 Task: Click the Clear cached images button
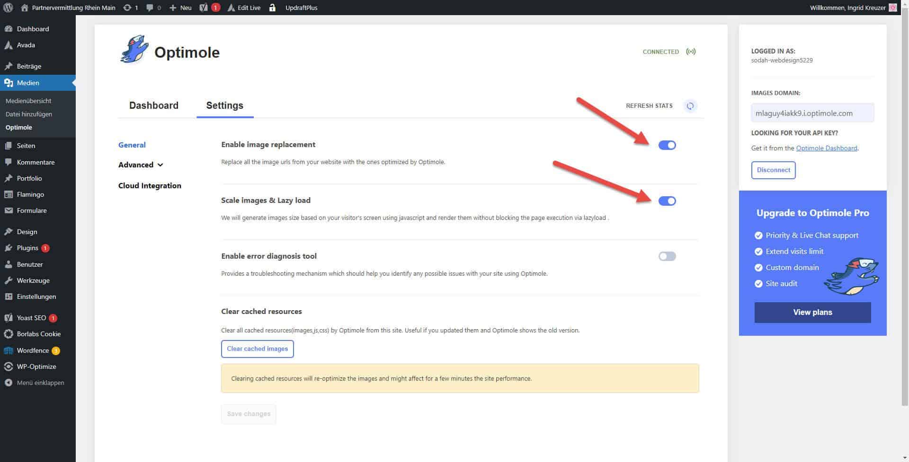[257, 349]
